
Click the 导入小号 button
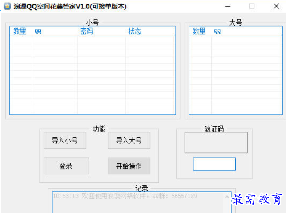coord(65,140)
